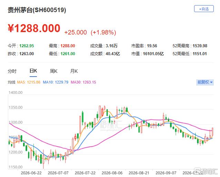Click the 最低 value 1261.00
The height and width of the screenshot is (177, 220).
click(x=68, y=54)
